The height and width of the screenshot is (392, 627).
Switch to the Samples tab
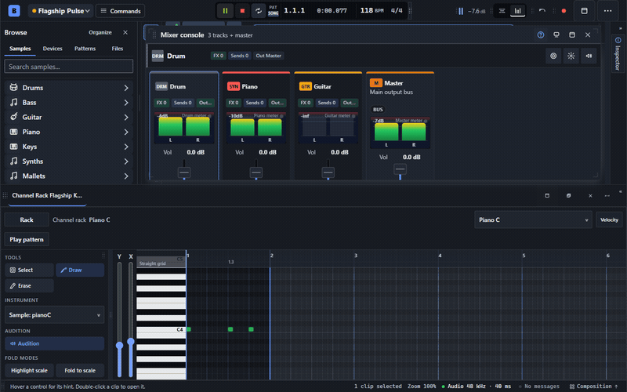click(x=20, y=49)
